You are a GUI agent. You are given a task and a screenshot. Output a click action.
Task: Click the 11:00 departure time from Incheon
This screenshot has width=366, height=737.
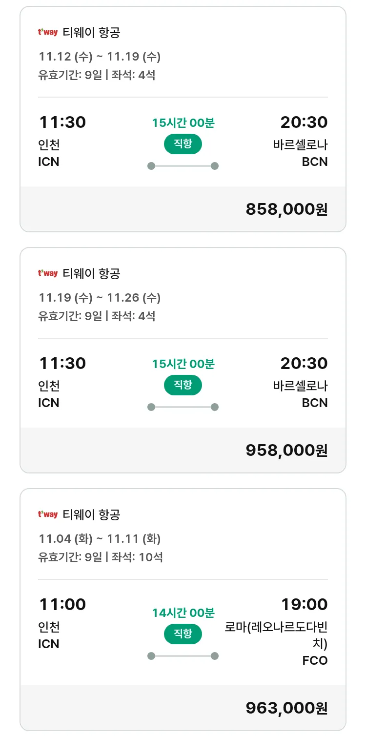pyautogui.click(x=62, y=604)
